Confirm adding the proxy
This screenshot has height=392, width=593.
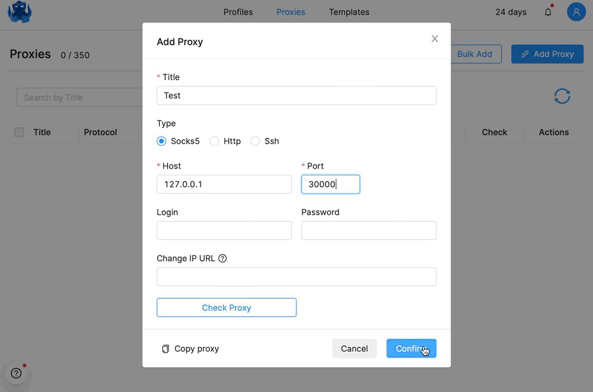pos(411,349)
